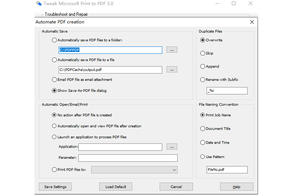
Task: Click the Cancel button
Action: click(176, 187)
